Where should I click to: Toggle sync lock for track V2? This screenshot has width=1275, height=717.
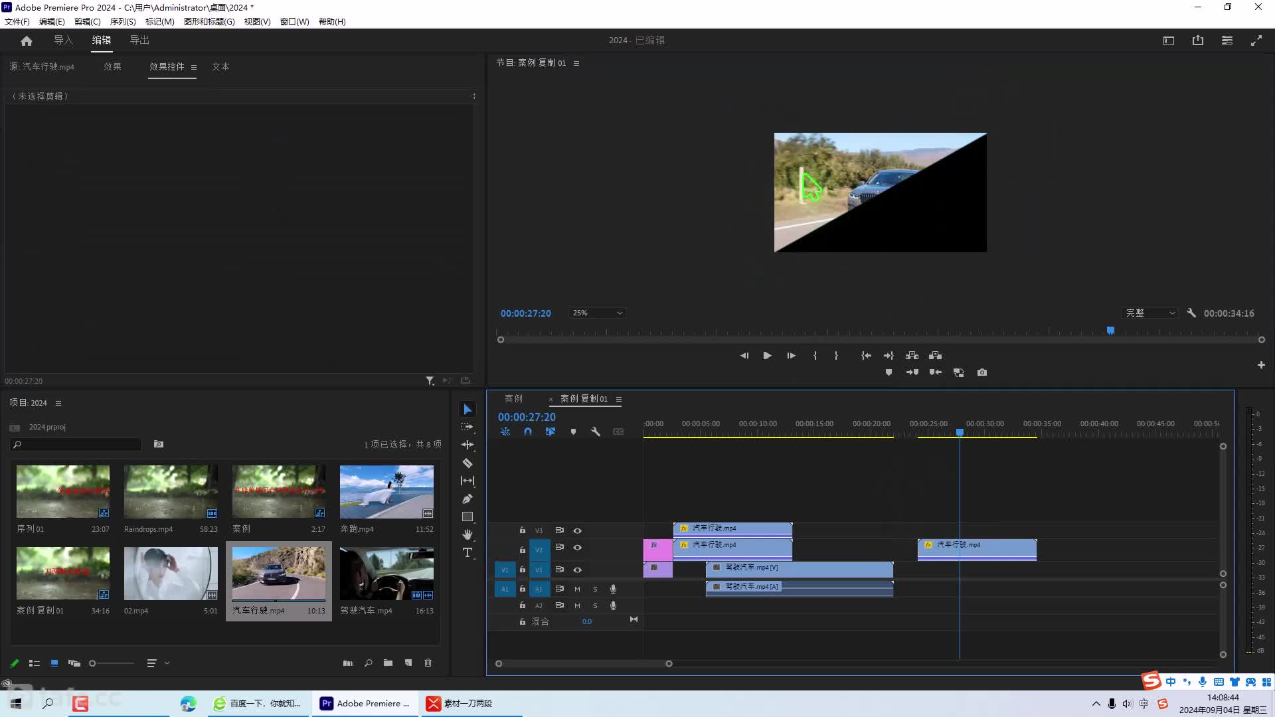[x=560, y=548]
